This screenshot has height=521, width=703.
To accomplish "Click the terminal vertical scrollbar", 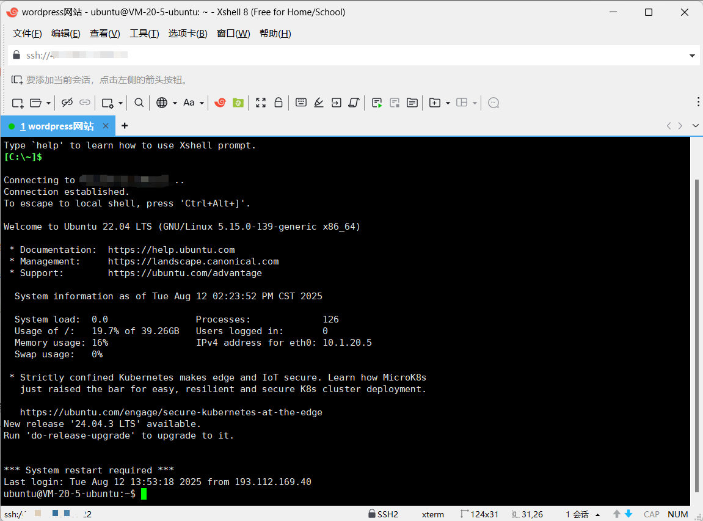I will tap(696, 335).
